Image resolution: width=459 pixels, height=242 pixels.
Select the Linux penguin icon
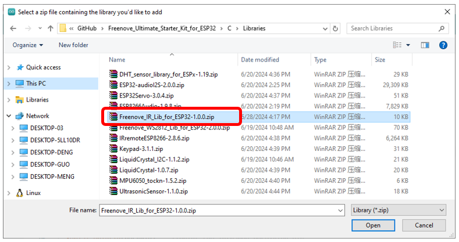[20, 193]
